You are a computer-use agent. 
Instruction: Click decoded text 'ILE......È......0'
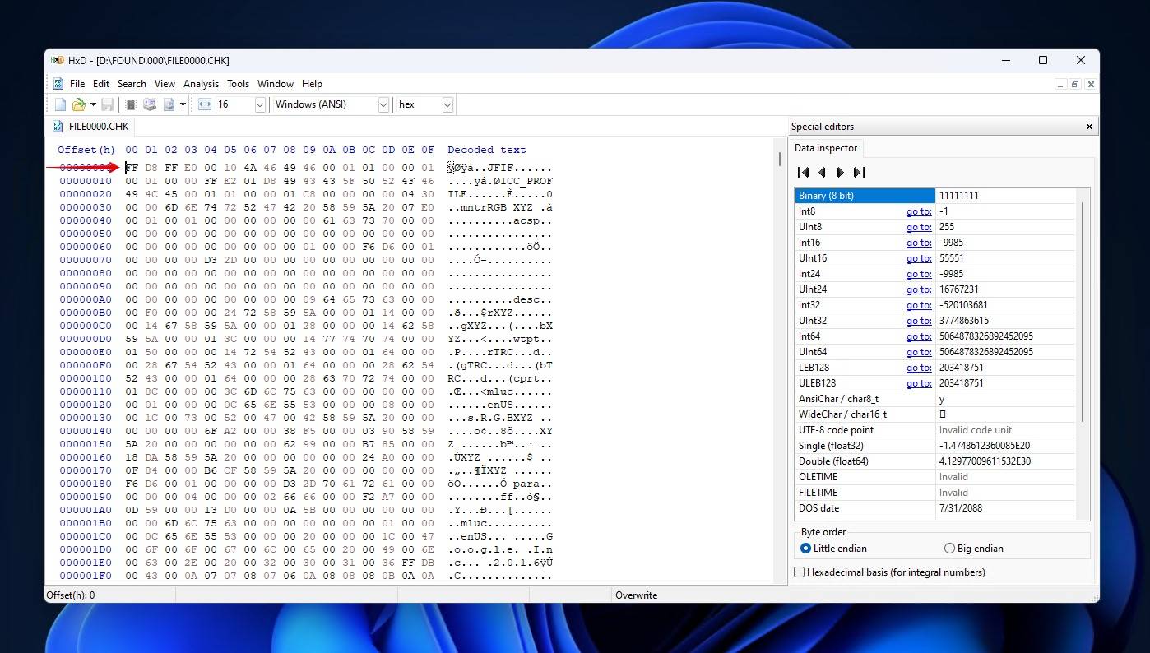(x=500, y=194)
